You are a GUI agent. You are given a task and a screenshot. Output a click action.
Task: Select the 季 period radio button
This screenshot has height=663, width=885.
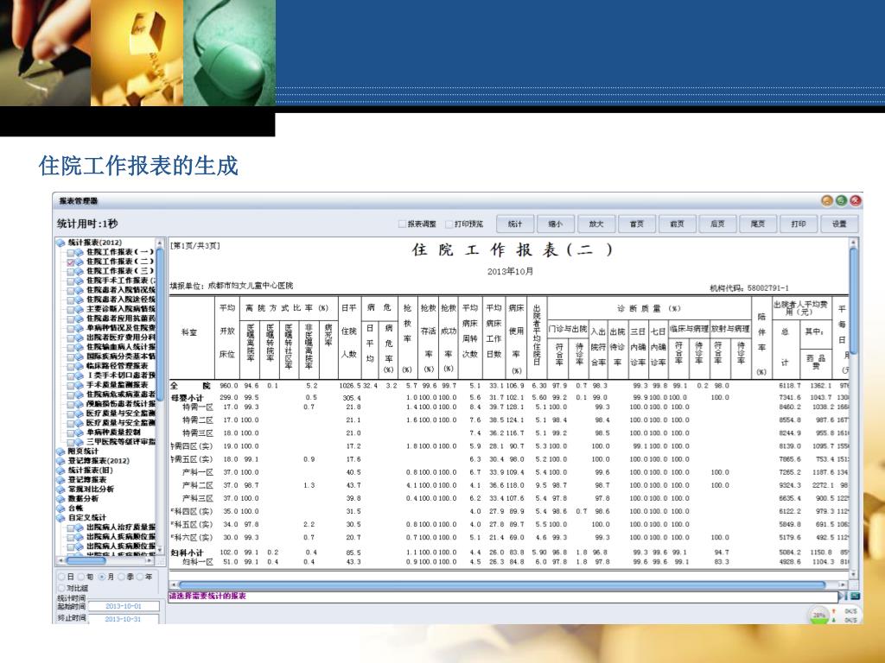pyautogui.click(x=121, y=577)
